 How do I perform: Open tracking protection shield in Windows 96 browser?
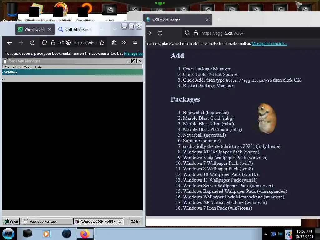coord(44,42)
